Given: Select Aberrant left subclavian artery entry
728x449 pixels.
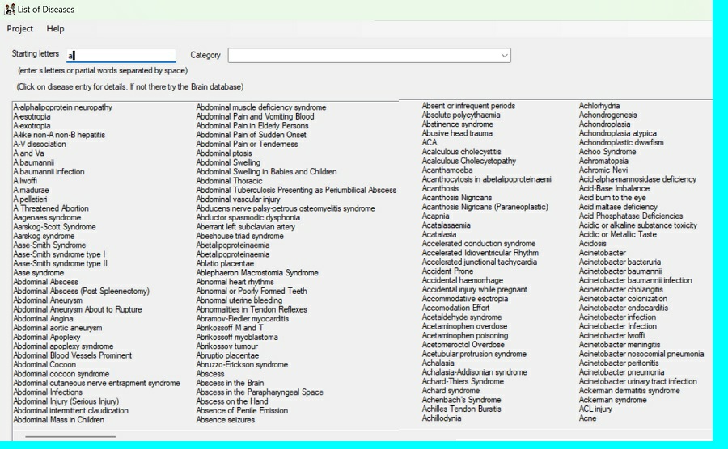Looking at the screenshot, I should coord(246,227).
